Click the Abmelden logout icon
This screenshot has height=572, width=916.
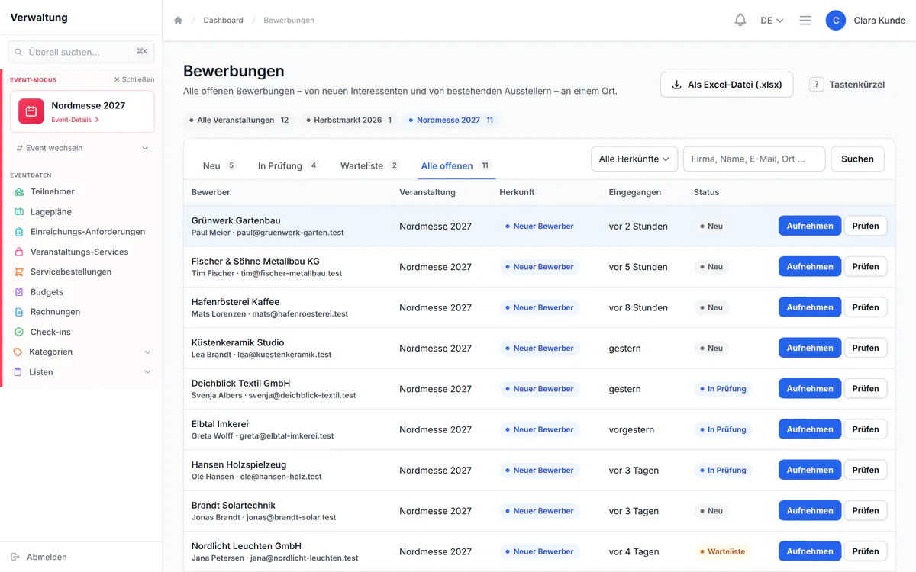[x=15, y=558]
